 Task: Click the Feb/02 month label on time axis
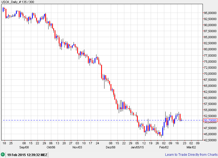coord(164,147)
